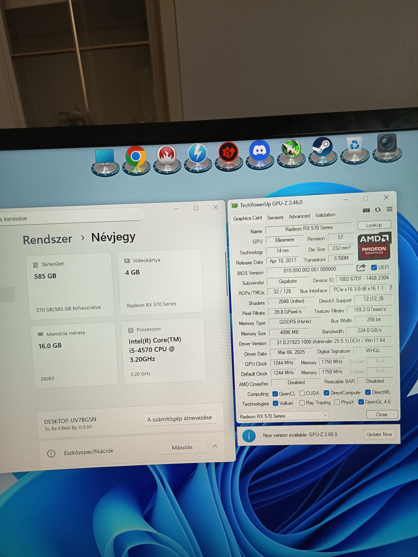Image resolution: width=418 pixels, height=557 pixels.
Task: Launch Google Chrome from the dock
Action: (x=136, y=161)
